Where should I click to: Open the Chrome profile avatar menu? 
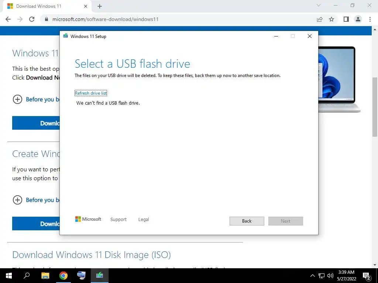358,19
